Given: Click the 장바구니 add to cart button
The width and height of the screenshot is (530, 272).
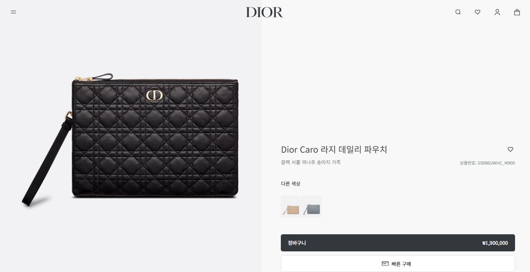Looking at the screenshot, I should click(398, 243).
